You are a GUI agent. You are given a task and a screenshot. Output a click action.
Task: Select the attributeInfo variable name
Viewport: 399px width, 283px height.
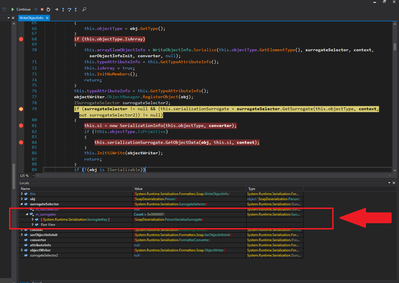tap(40, 245)
